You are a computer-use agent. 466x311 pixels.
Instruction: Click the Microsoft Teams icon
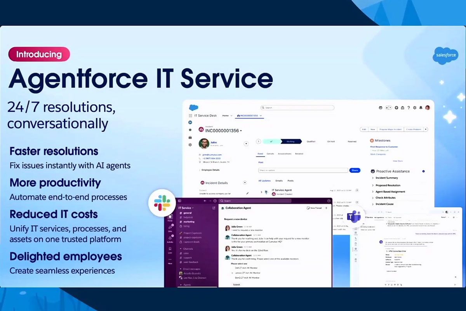(x=354, y=217)
